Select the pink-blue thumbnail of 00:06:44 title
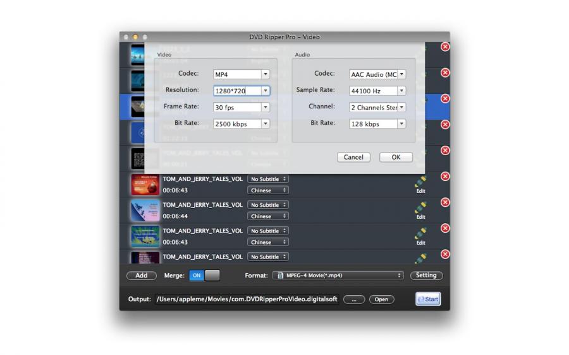The width and height of the screenshot is (569, 355). (x=145, y=211)
